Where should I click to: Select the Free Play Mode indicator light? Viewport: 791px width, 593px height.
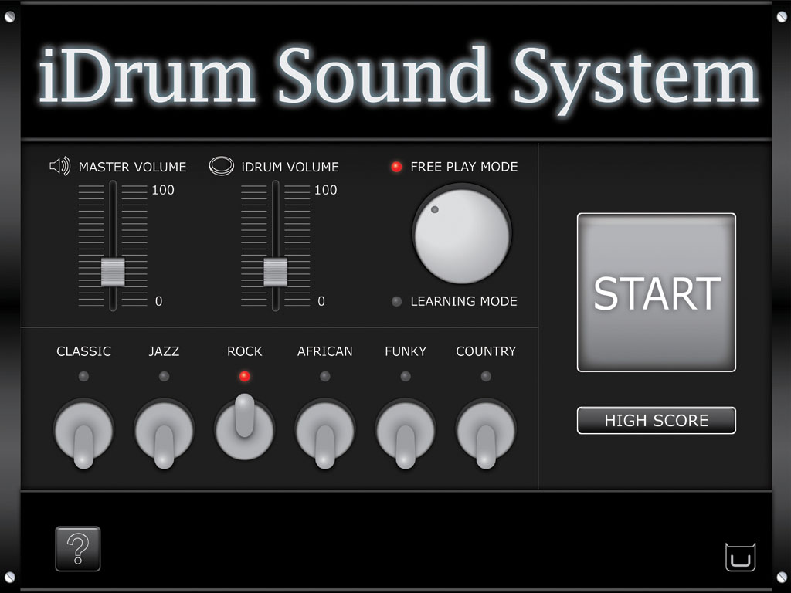point(396,167)
